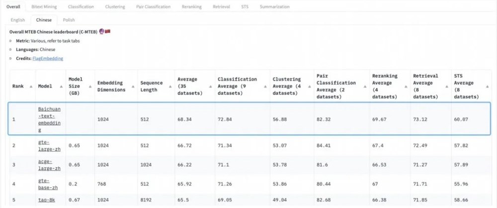Open the Retrieval task tab

coord(221,6)
